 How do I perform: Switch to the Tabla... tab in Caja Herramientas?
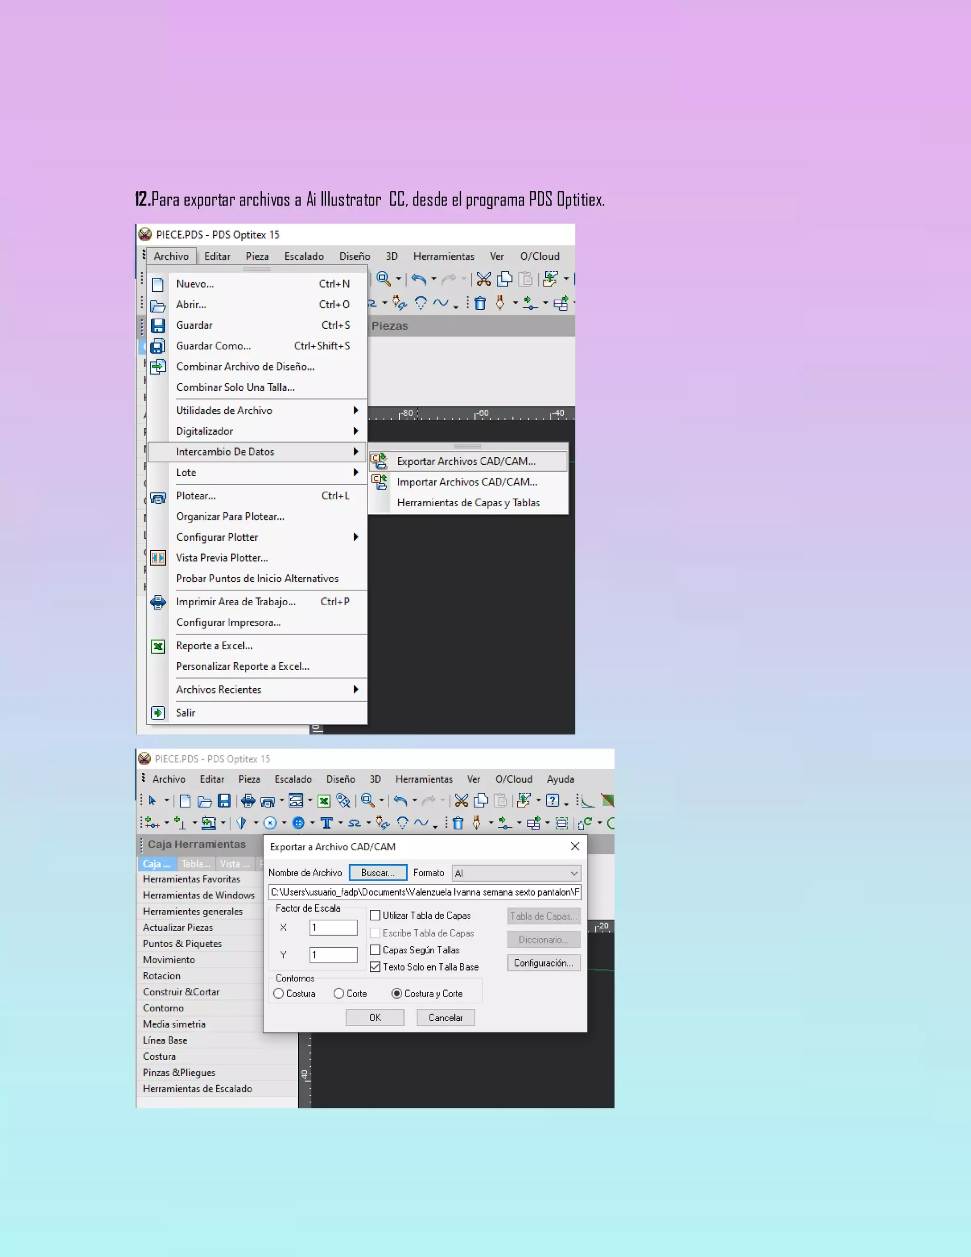tap(196, 864)
